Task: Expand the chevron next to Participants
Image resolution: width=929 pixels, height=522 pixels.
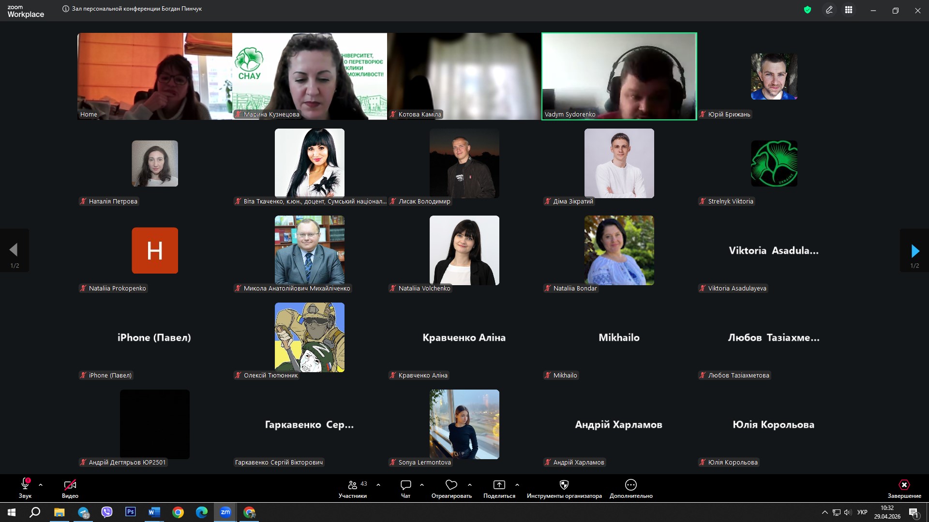Action: pyautogui.click(x=378, y=485)
